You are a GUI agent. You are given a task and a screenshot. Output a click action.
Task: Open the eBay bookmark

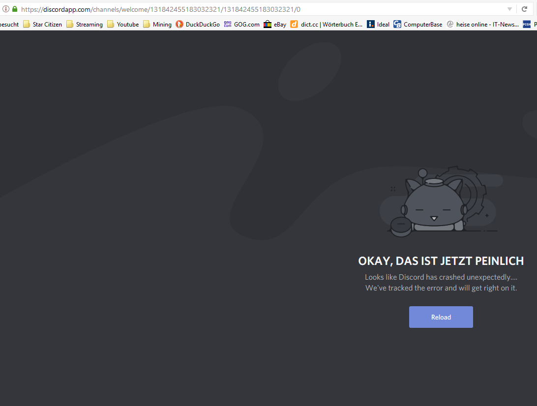[x=275, y=24]
